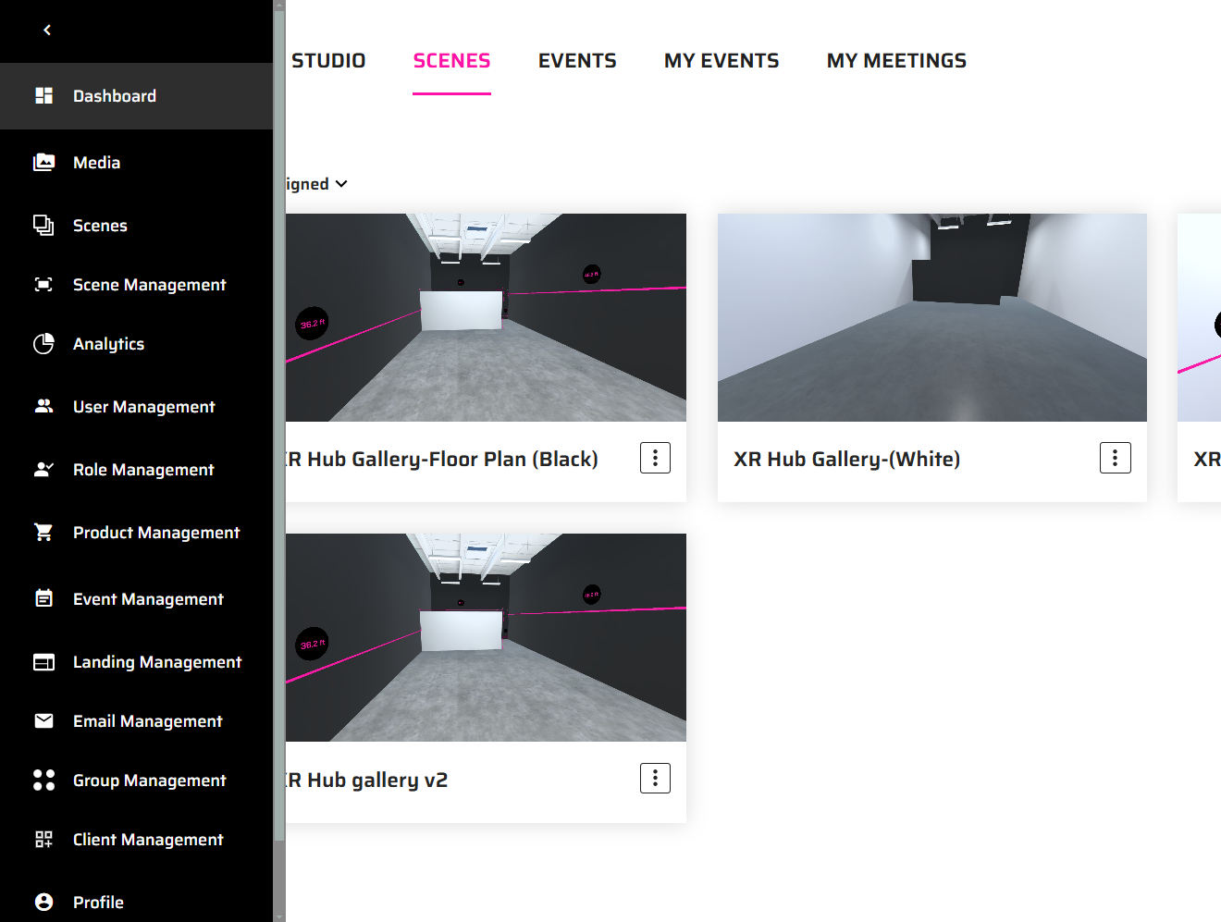The image size is (1221, 922).
Task: Switch to the EVENTS tab
Action: tap(577, 61)
